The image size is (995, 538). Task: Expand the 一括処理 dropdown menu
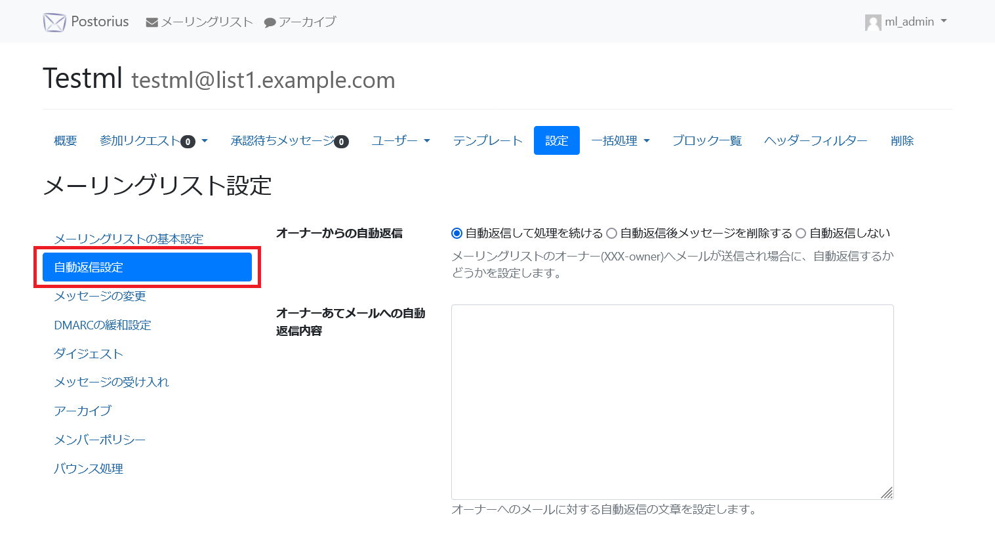coord(620,140)
